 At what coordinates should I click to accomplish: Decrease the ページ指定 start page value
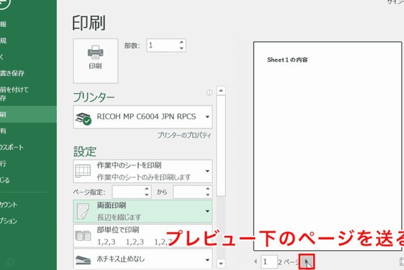(147, 195)
